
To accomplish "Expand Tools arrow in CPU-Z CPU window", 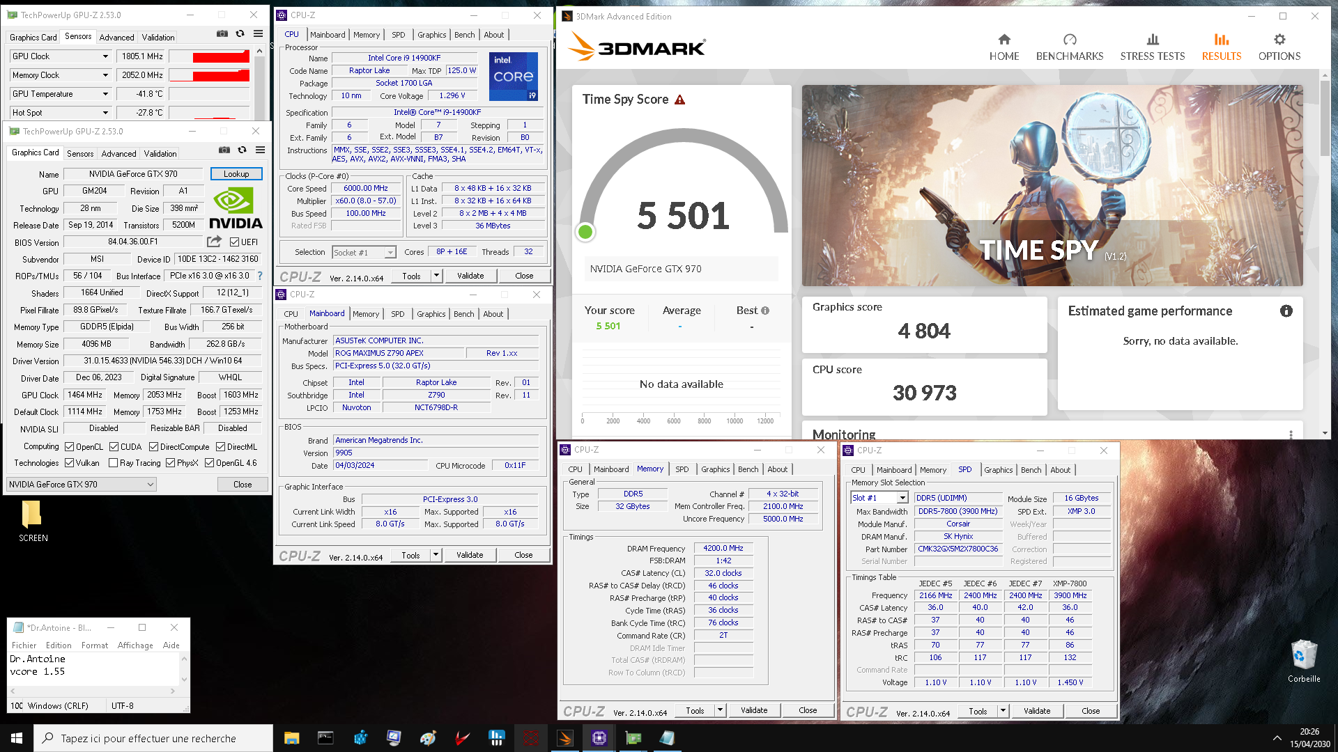I will (436, 276).
